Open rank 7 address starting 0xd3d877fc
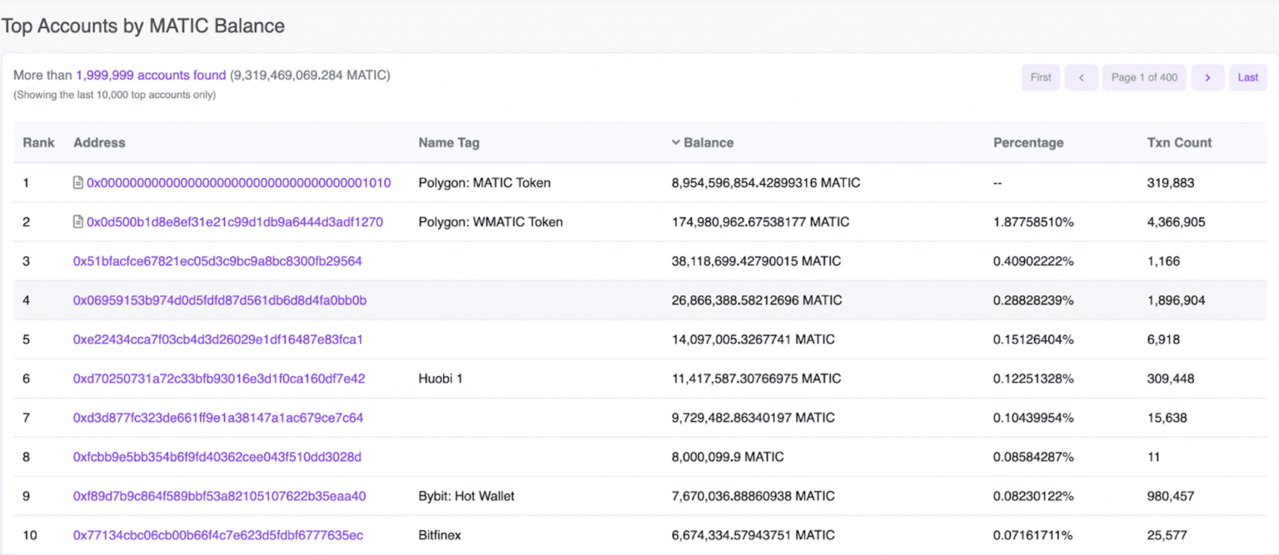 pyautogui.click(x=218, y=418)
